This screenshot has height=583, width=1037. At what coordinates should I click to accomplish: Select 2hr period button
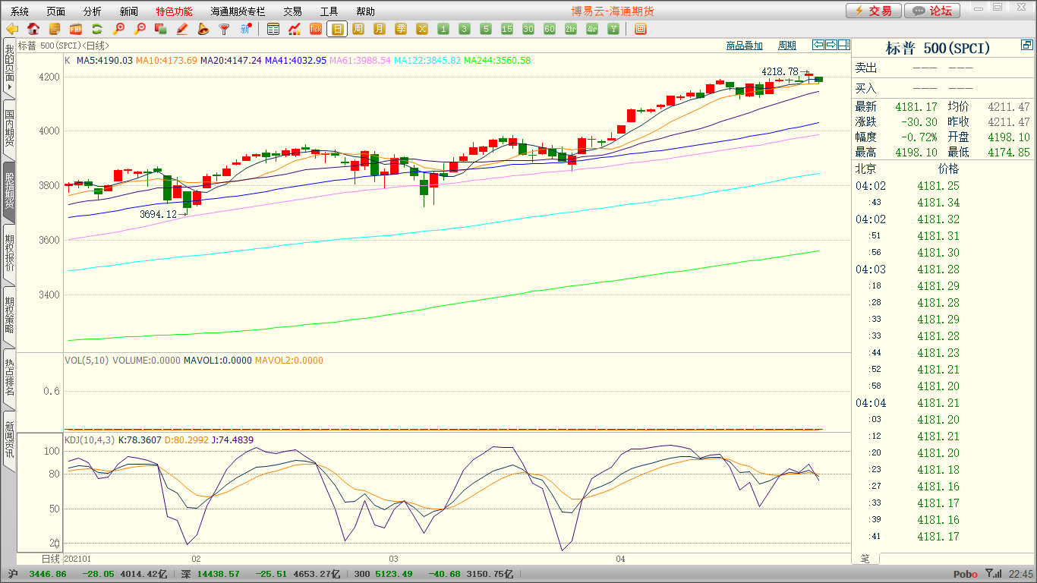(571, 29)
